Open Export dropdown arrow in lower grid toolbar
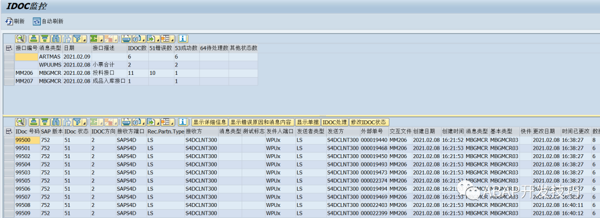Image resolution: width=600 pixels, height=218 pixels. click(x=158, y=122)
